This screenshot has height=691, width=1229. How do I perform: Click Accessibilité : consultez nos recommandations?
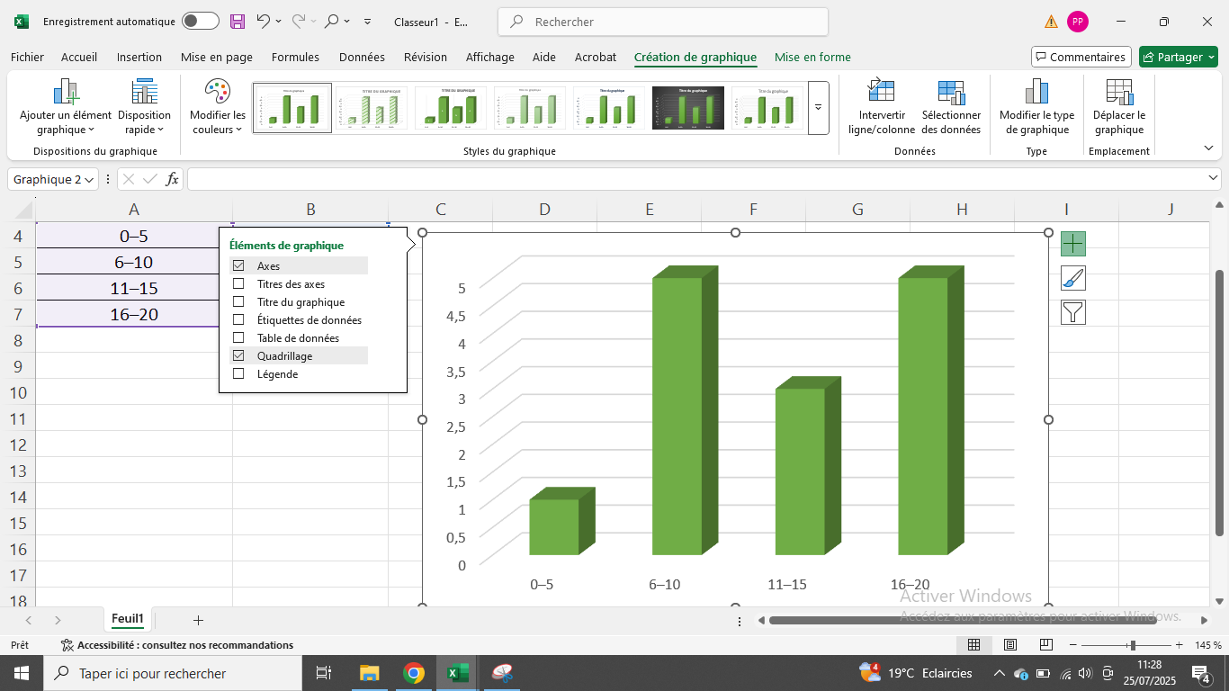(177, 645)
